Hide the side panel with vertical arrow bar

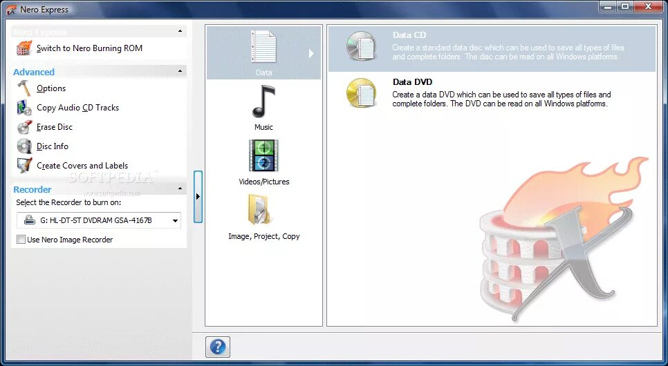point(198,197)
